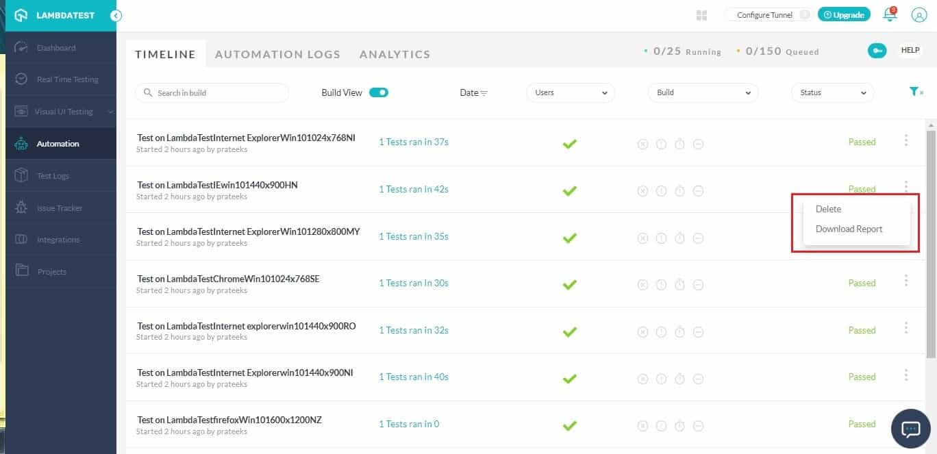Collapse sidebar using the arrow icon

point(116,15)
